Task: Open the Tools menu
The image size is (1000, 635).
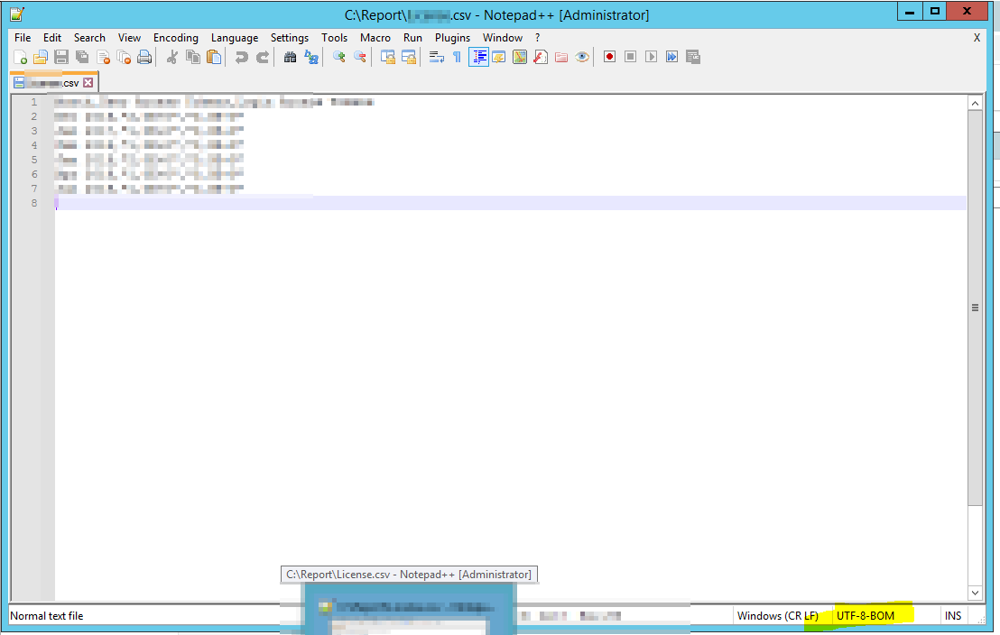Action: (x=334, y=38)
